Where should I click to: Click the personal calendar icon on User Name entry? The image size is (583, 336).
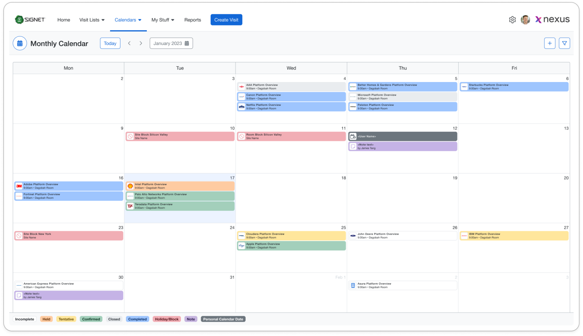[353, 136]
